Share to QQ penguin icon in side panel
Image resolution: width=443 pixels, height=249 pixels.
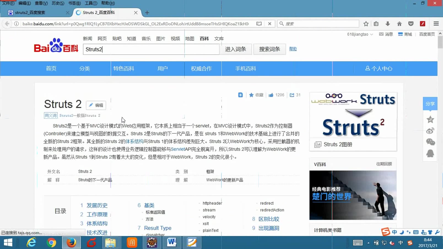tap(430, 153)
